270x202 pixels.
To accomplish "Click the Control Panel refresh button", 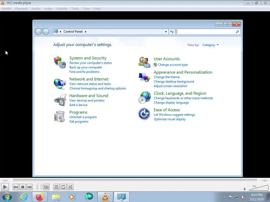I will (x=172, y=32).
